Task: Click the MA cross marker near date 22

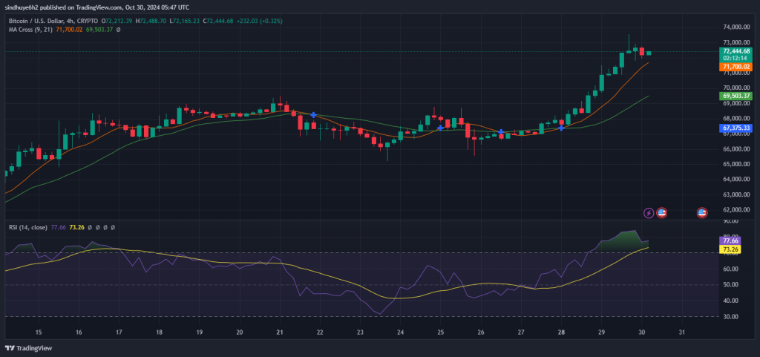Action: (x=315, y=115)
